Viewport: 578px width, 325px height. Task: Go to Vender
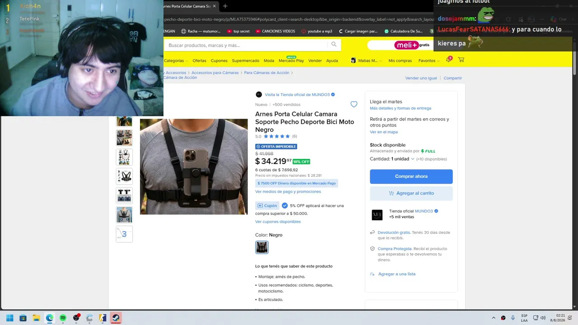315,60
